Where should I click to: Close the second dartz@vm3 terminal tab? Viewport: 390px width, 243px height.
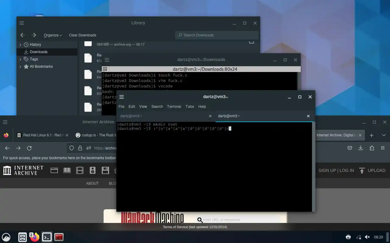[x=308, y=116]
